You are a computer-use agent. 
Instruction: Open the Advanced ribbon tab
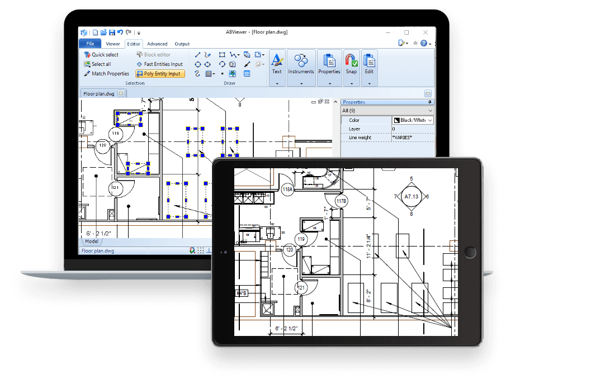point(157,44)
